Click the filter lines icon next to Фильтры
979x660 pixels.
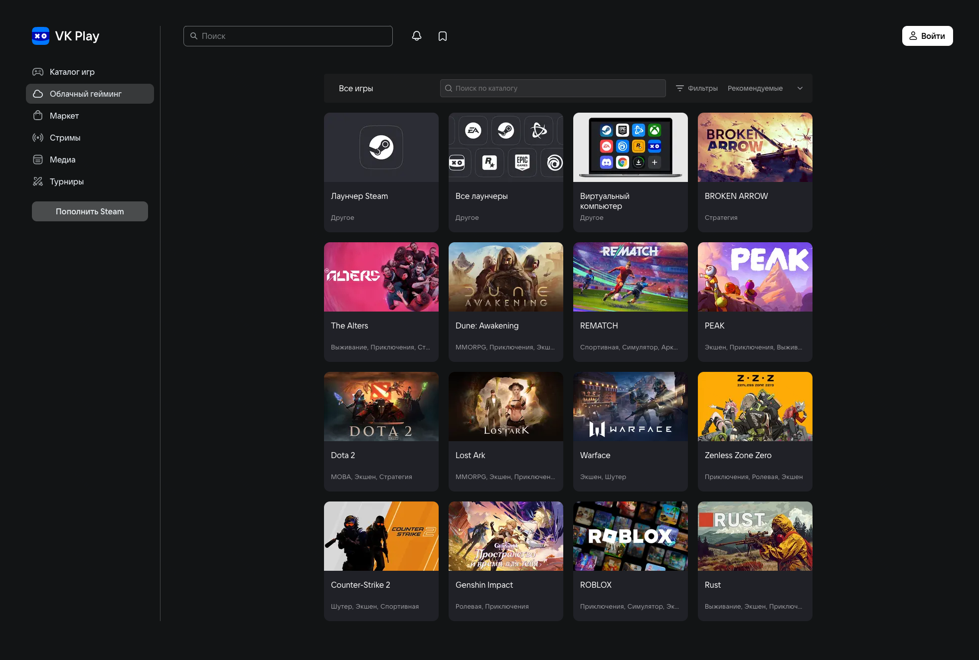(679, 88)
